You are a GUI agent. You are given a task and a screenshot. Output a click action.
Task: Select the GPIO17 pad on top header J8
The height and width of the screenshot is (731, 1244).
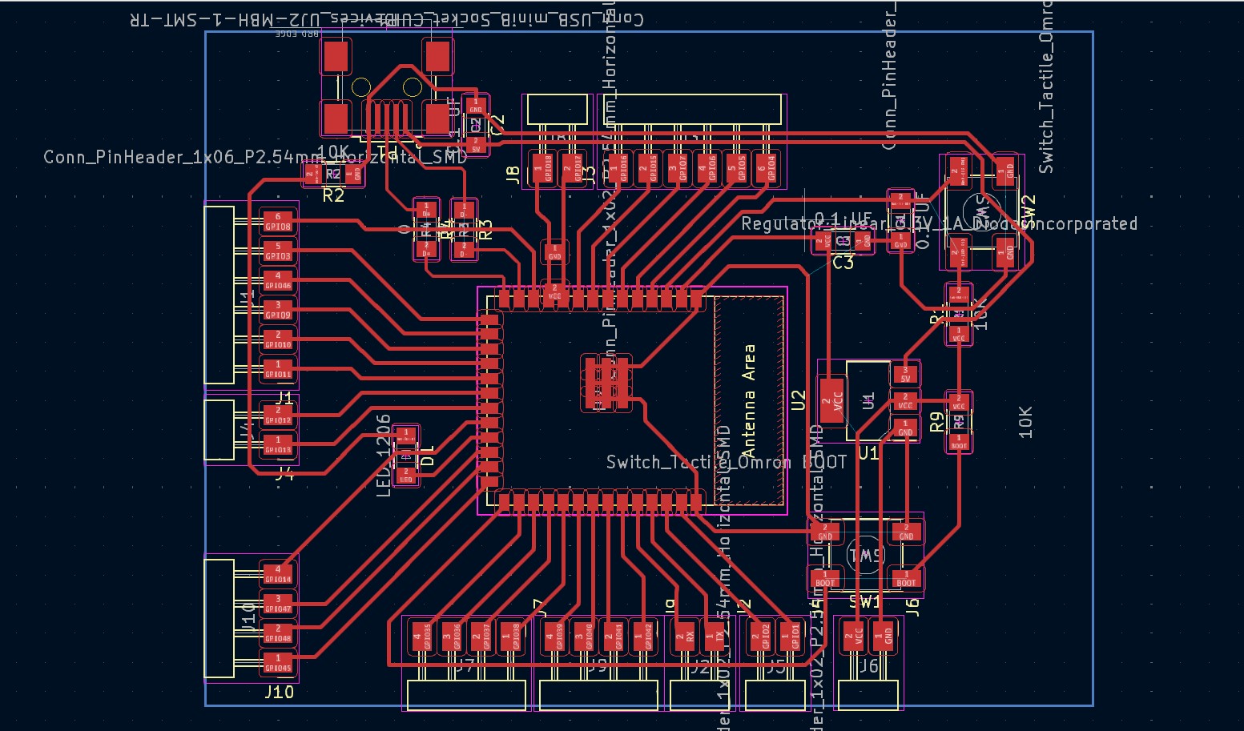573,168
